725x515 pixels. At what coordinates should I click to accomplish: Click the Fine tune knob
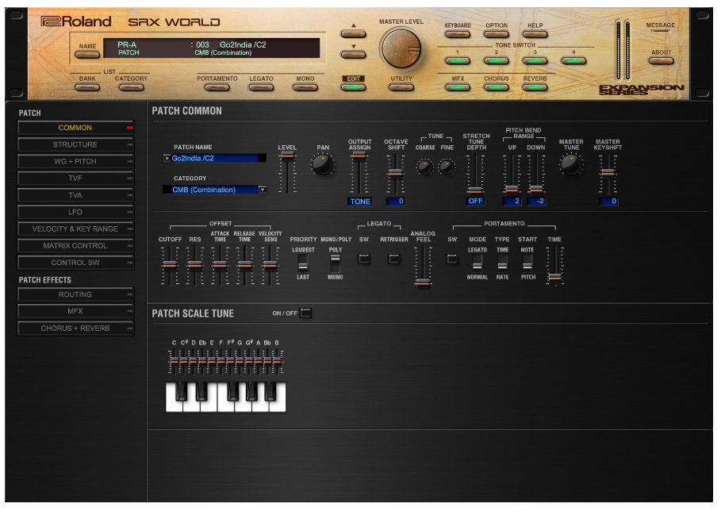[x=447, y=167]
